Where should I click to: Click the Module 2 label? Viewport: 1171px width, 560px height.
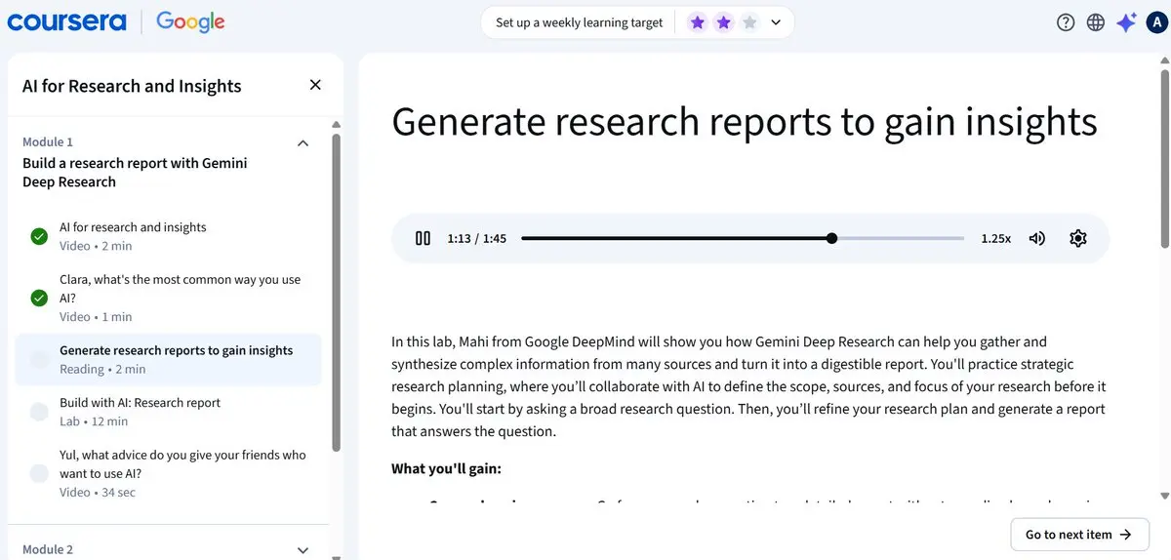[48, 549]
